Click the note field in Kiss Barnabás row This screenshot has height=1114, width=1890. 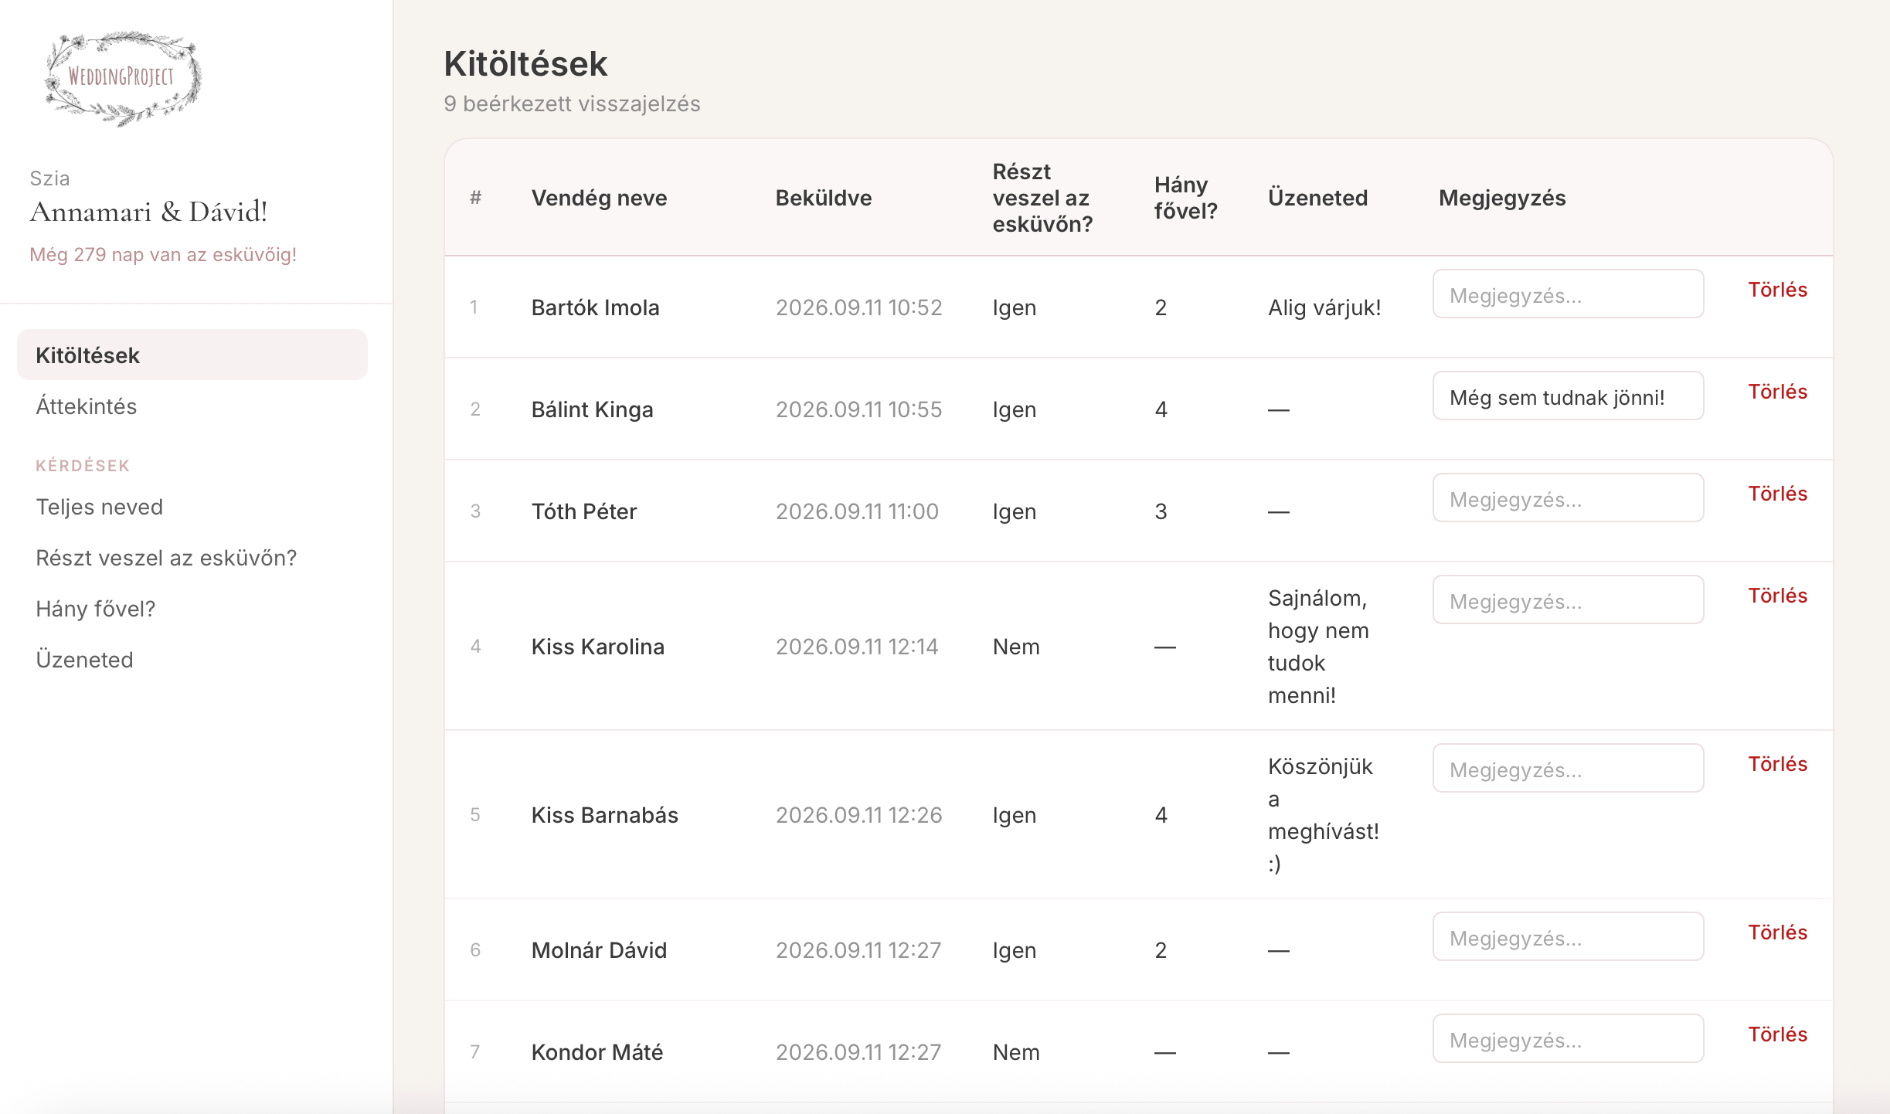pyautogui.click(x=1568, y=769)
